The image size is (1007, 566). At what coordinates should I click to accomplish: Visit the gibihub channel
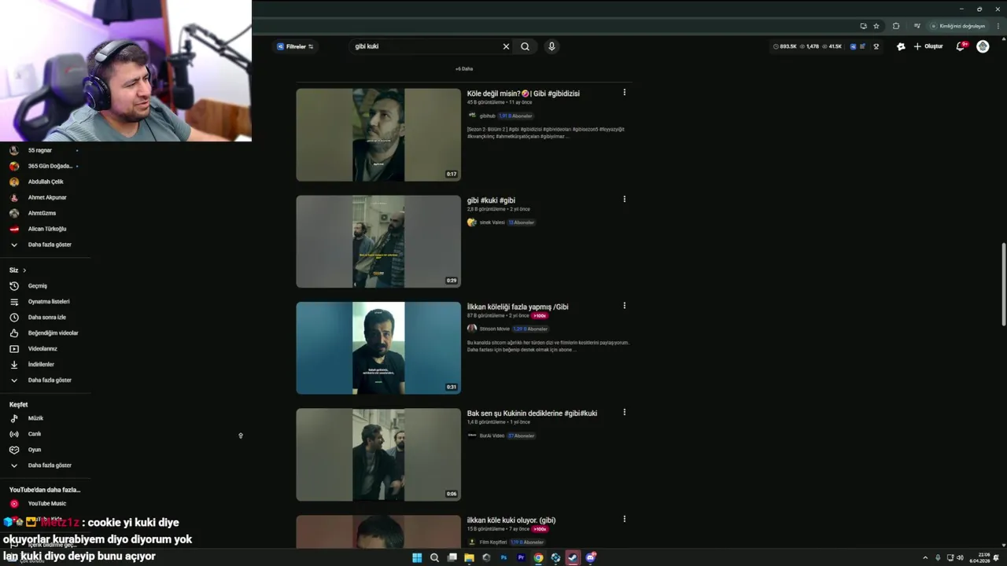click(x=487, y=116)
